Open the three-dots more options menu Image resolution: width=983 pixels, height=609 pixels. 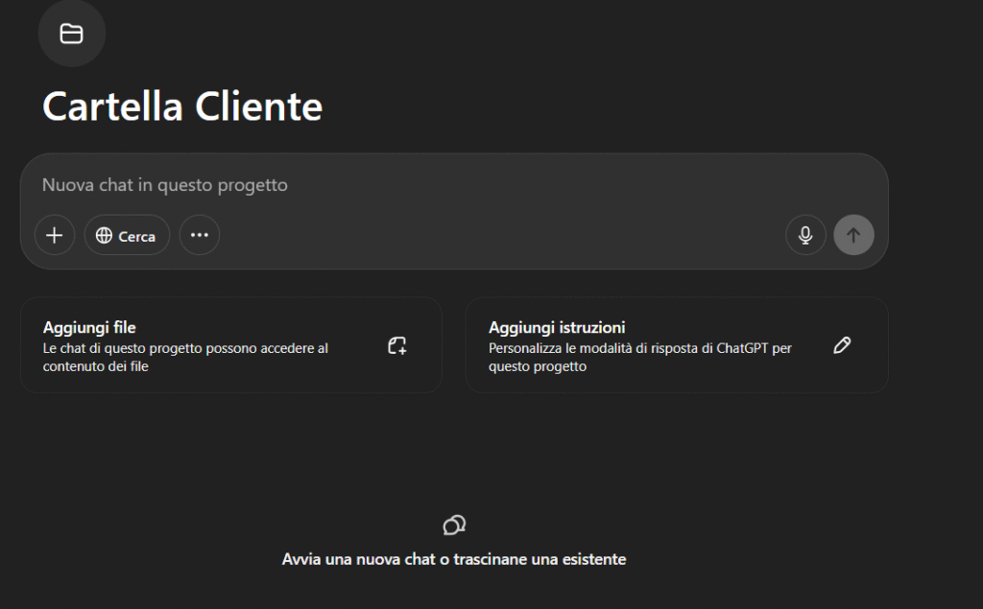click(x=199, y=235)
